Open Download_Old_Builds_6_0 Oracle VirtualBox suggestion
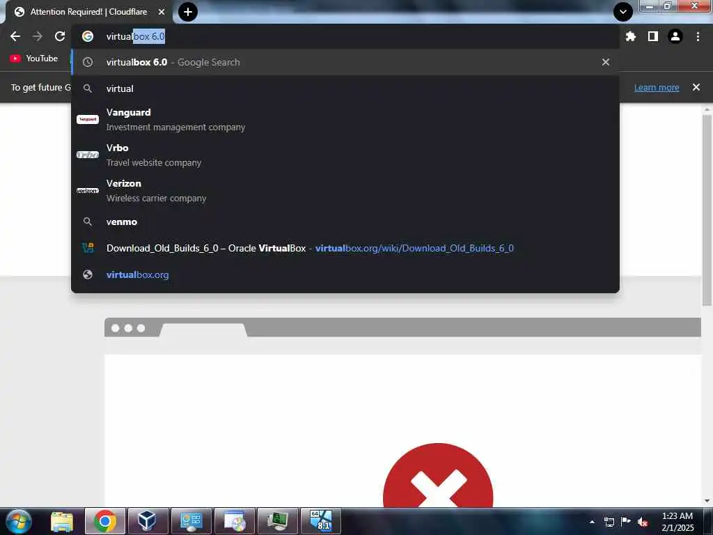Viewport: 713px width, 535px height. click(x=345, y=248)
